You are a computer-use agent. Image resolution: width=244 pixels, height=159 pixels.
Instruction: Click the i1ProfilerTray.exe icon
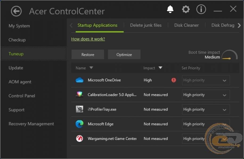(80, 109)
